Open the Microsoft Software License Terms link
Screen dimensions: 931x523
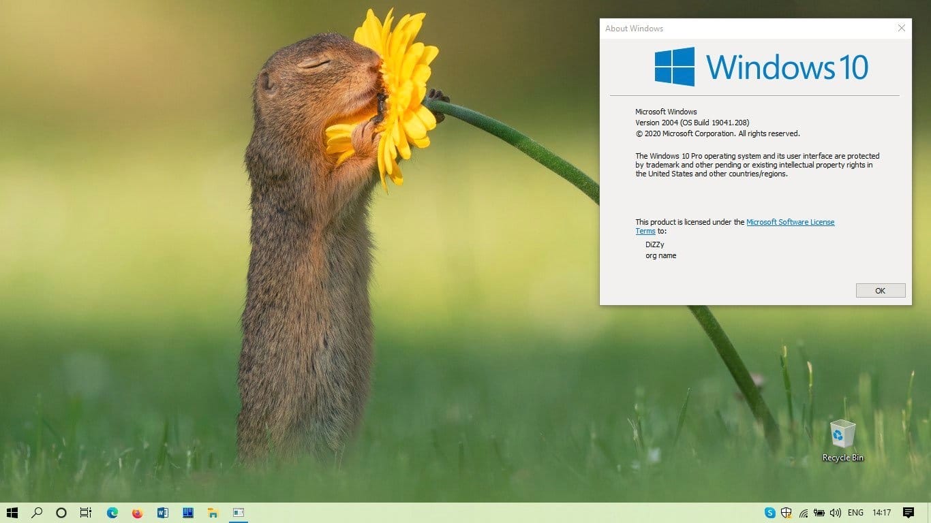click(790, 222)
